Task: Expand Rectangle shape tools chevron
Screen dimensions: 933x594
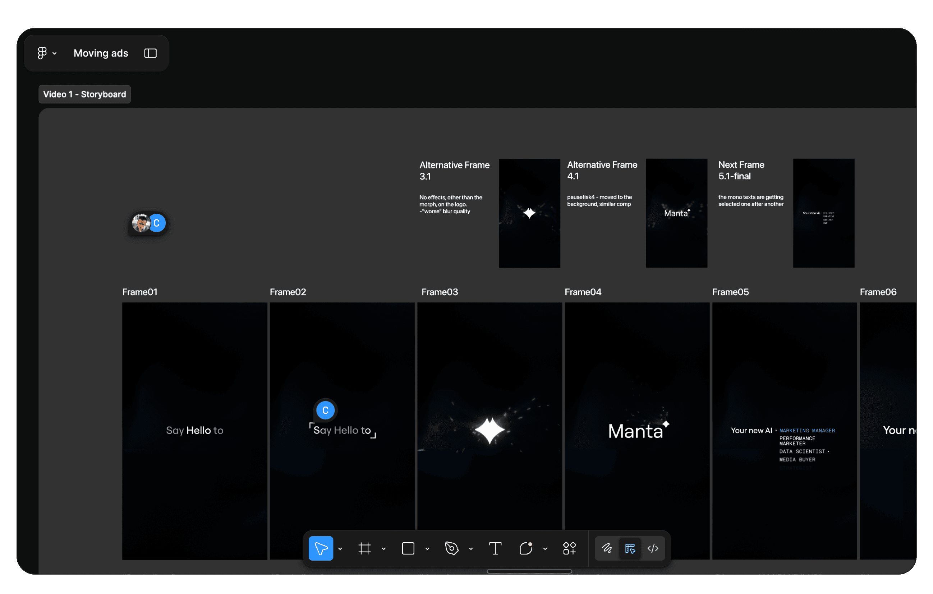Action: click(427, 549)
